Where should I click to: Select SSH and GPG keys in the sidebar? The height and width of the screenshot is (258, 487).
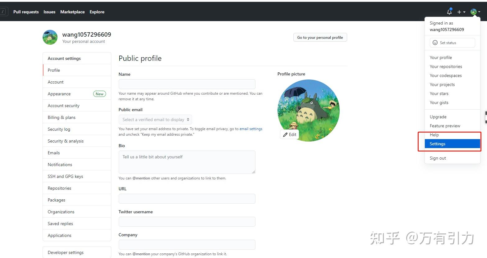(x=65, y=176)
